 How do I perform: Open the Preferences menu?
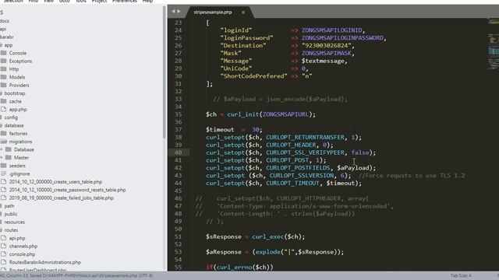pos(125,2)
